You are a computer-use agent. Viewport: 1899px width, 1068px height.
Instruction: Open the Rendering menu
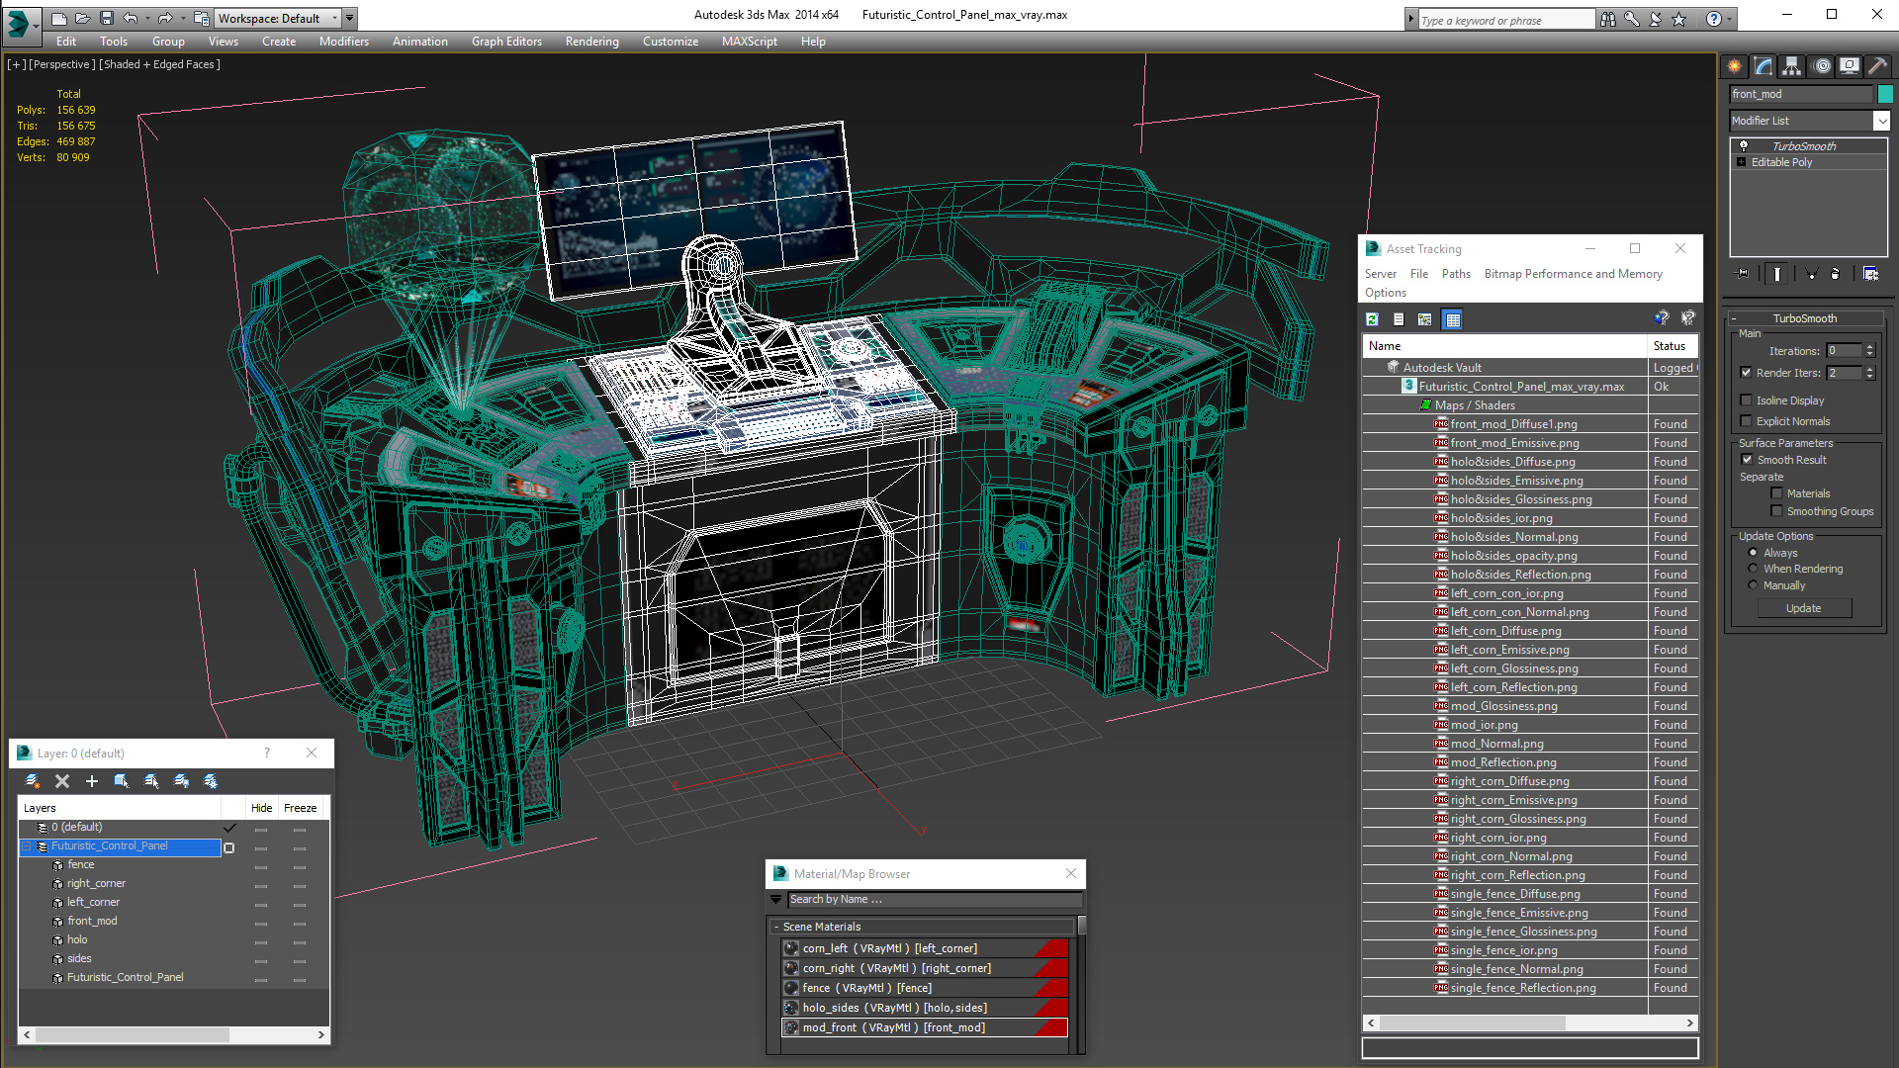[x=591, y=42]
